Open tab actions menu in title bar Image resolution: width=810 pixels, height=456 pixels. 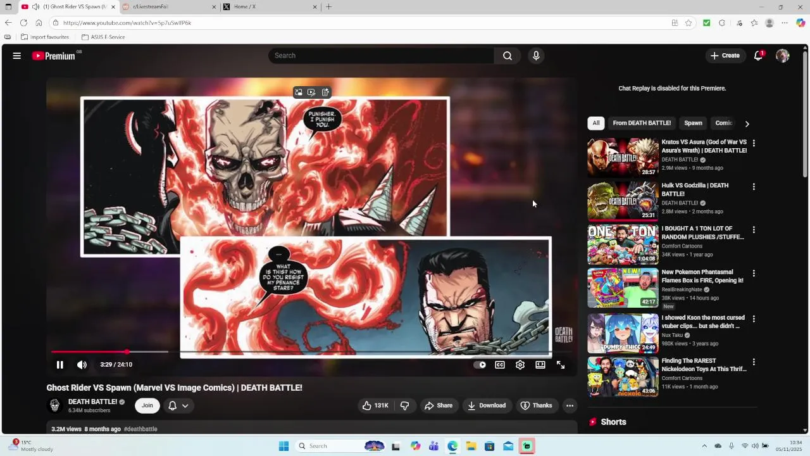point(8,7)
